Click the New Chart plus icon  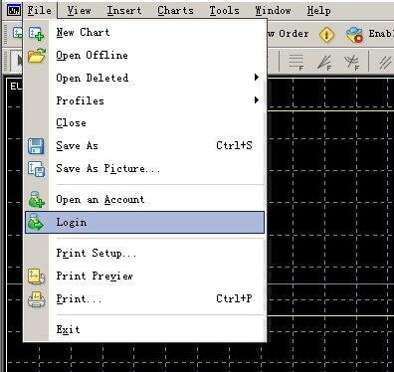click(x=36, y=34)
